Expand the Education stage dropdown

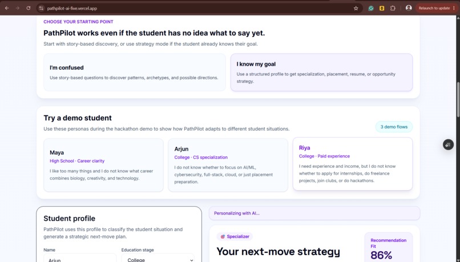point(158,259)
